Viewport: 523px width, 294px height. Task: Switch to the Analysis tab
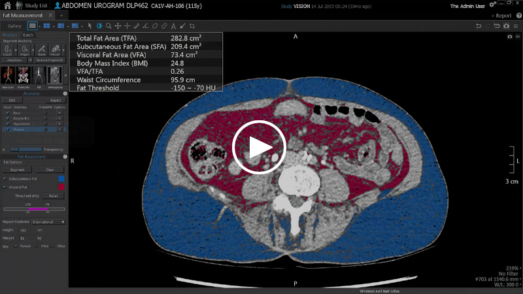tap(10, 35)
